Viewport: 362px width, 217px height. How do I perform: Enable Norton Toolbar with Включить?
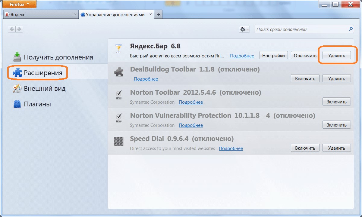[337, 102]
